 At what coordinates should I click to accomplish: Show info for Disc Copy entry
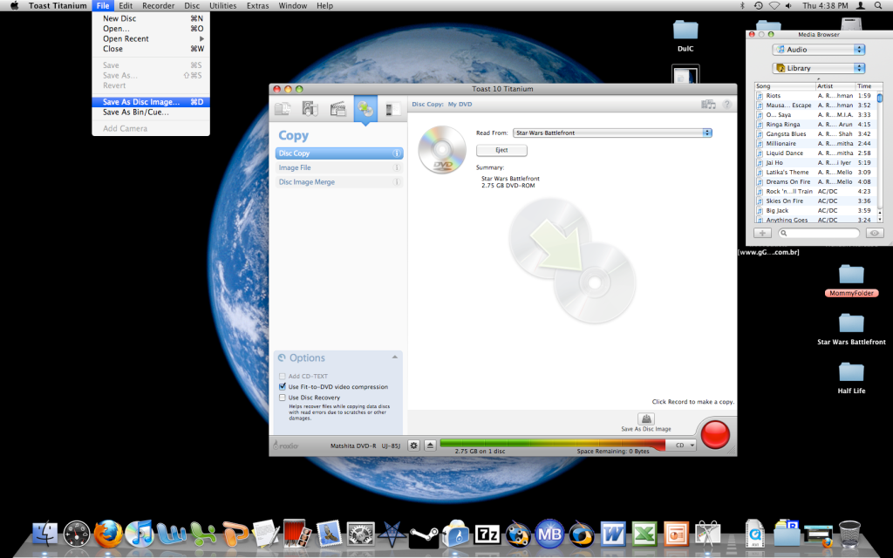coord(397,153)
